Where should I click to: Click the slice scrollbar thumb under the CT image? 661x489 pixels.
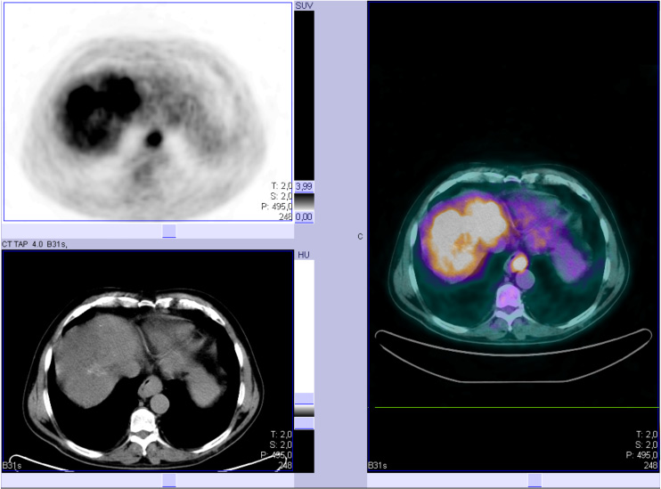click(x=169, y=480)
